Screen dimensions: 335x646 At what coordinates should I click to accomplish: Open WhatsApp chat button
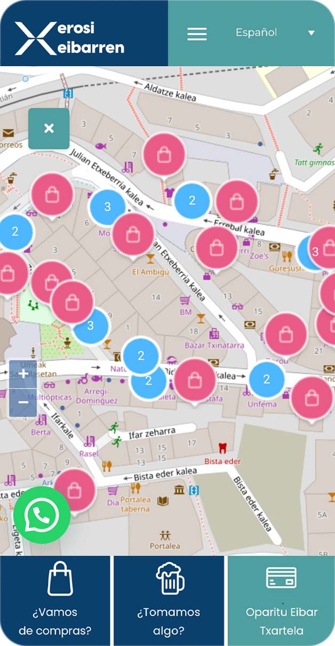coord(42,515)
